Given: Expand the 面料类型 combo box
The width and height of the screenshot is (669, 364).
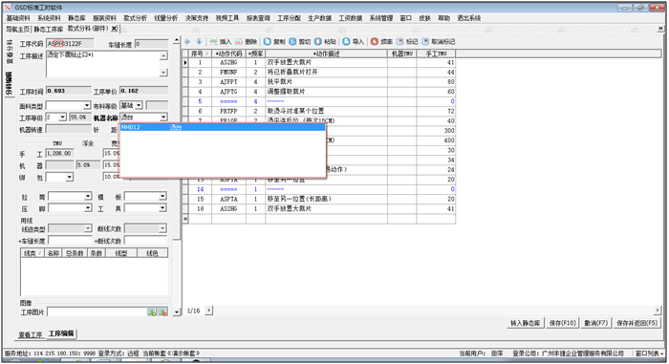Looking at the screenshot, I should click(87, 105).
